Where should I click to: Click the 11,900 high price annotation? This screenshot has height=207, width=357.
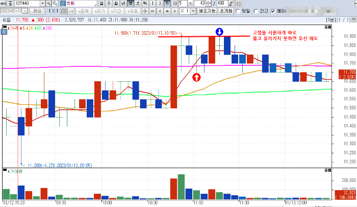[146, 33]
